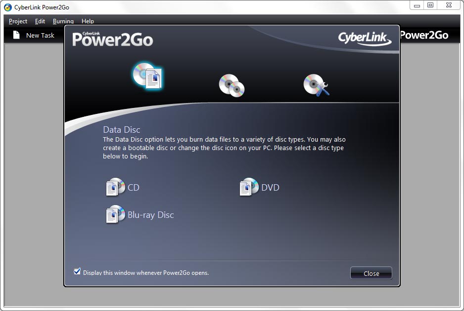This screenshot has width=464, height=311.
Task: Uncheck Display this window whenever Power2Go opens
Action: [x=77, y=271]
